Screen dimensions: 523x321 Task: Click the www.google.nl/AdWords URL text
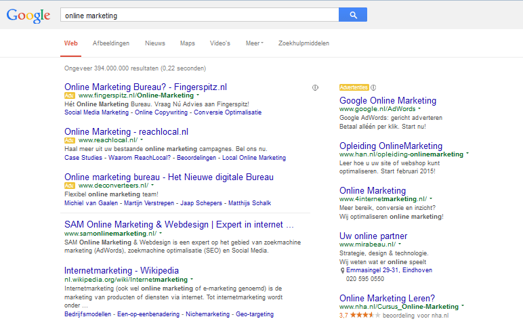(x=377, y=109)
